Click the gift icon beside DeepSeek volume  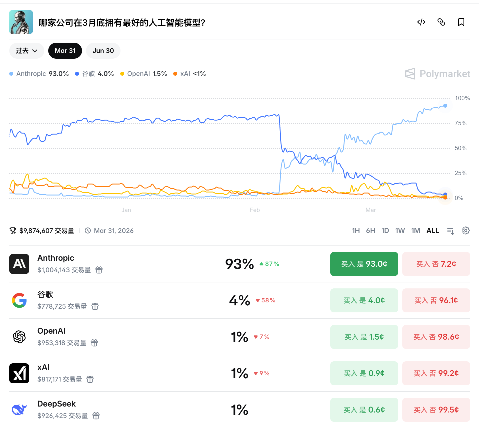96,416
